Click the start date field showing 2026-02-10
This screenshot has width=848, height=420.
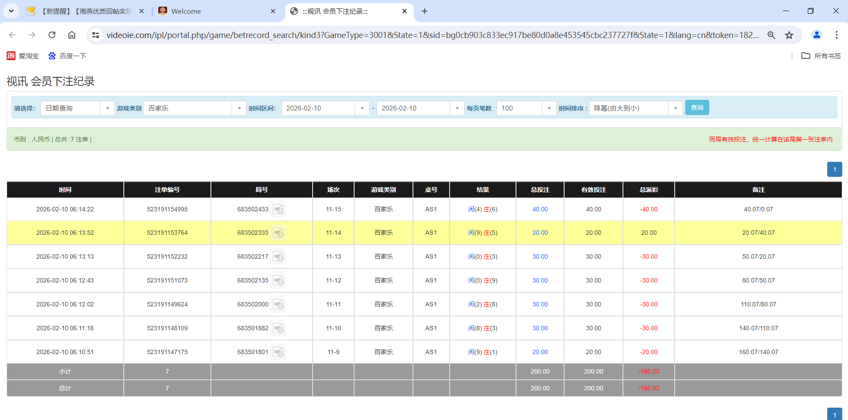(x=318, y=108)
